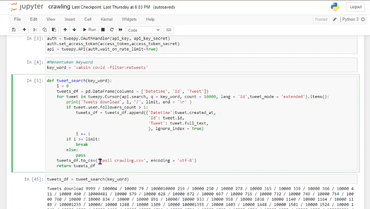Save the notebook with the save icon
Screen dimensions: 370x209
[x=14, y=30]
